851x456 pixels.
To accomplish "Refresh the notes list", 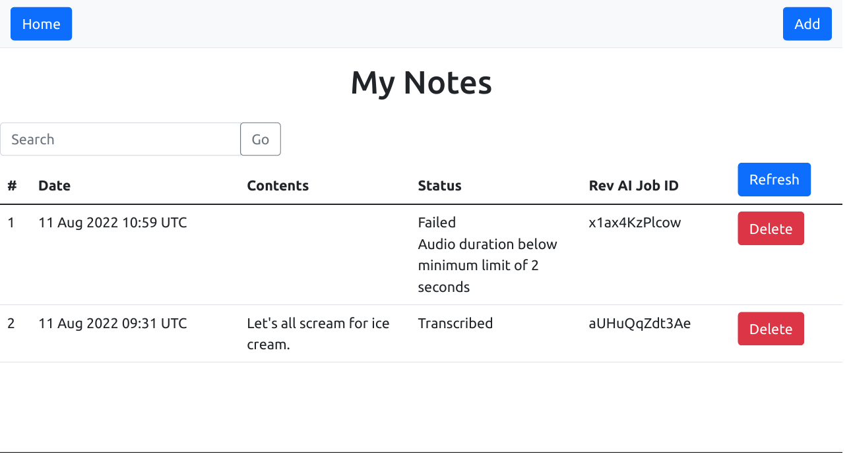I will (x=774, y=180).
